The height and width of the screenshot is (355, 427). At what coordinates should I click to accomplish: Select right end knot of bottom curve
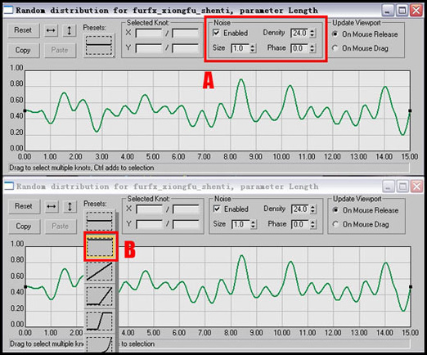411,287
